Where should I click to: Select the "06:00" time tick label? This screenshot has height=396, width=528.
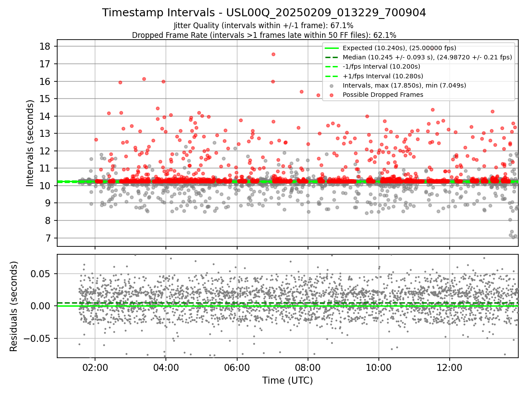click(237, 368)
